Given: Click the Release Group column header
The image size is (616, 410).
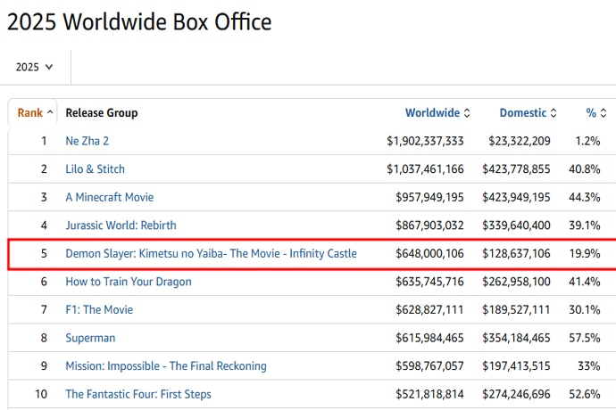Looking at the screenshot, I should [x=101, y=113].
